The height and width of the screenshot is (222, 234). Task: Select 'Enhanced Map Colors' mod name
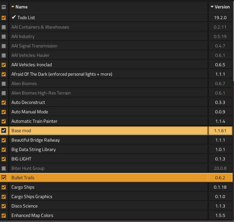pyautogui.click(x=32, y=215)
